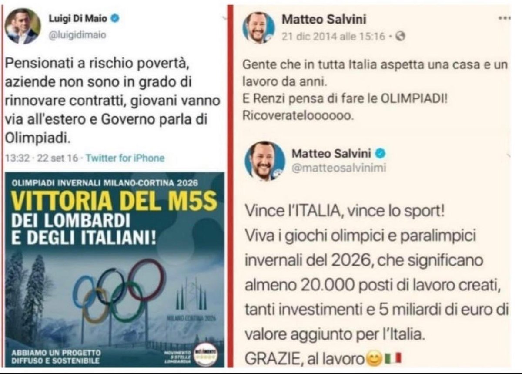Click the Olympic rings in the poster

119,290
